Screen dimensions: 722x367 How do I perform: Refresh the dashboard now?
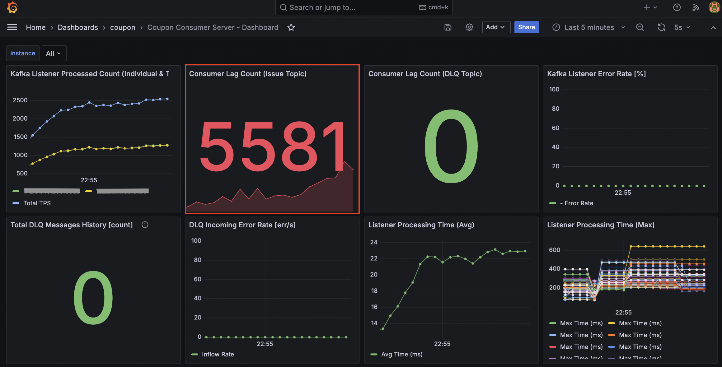tap(661, 27)
